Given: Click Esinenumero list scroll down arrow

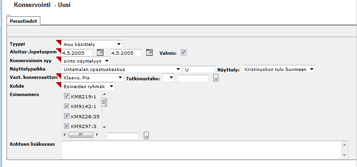Looking at the screenshot, I should 104,127.
